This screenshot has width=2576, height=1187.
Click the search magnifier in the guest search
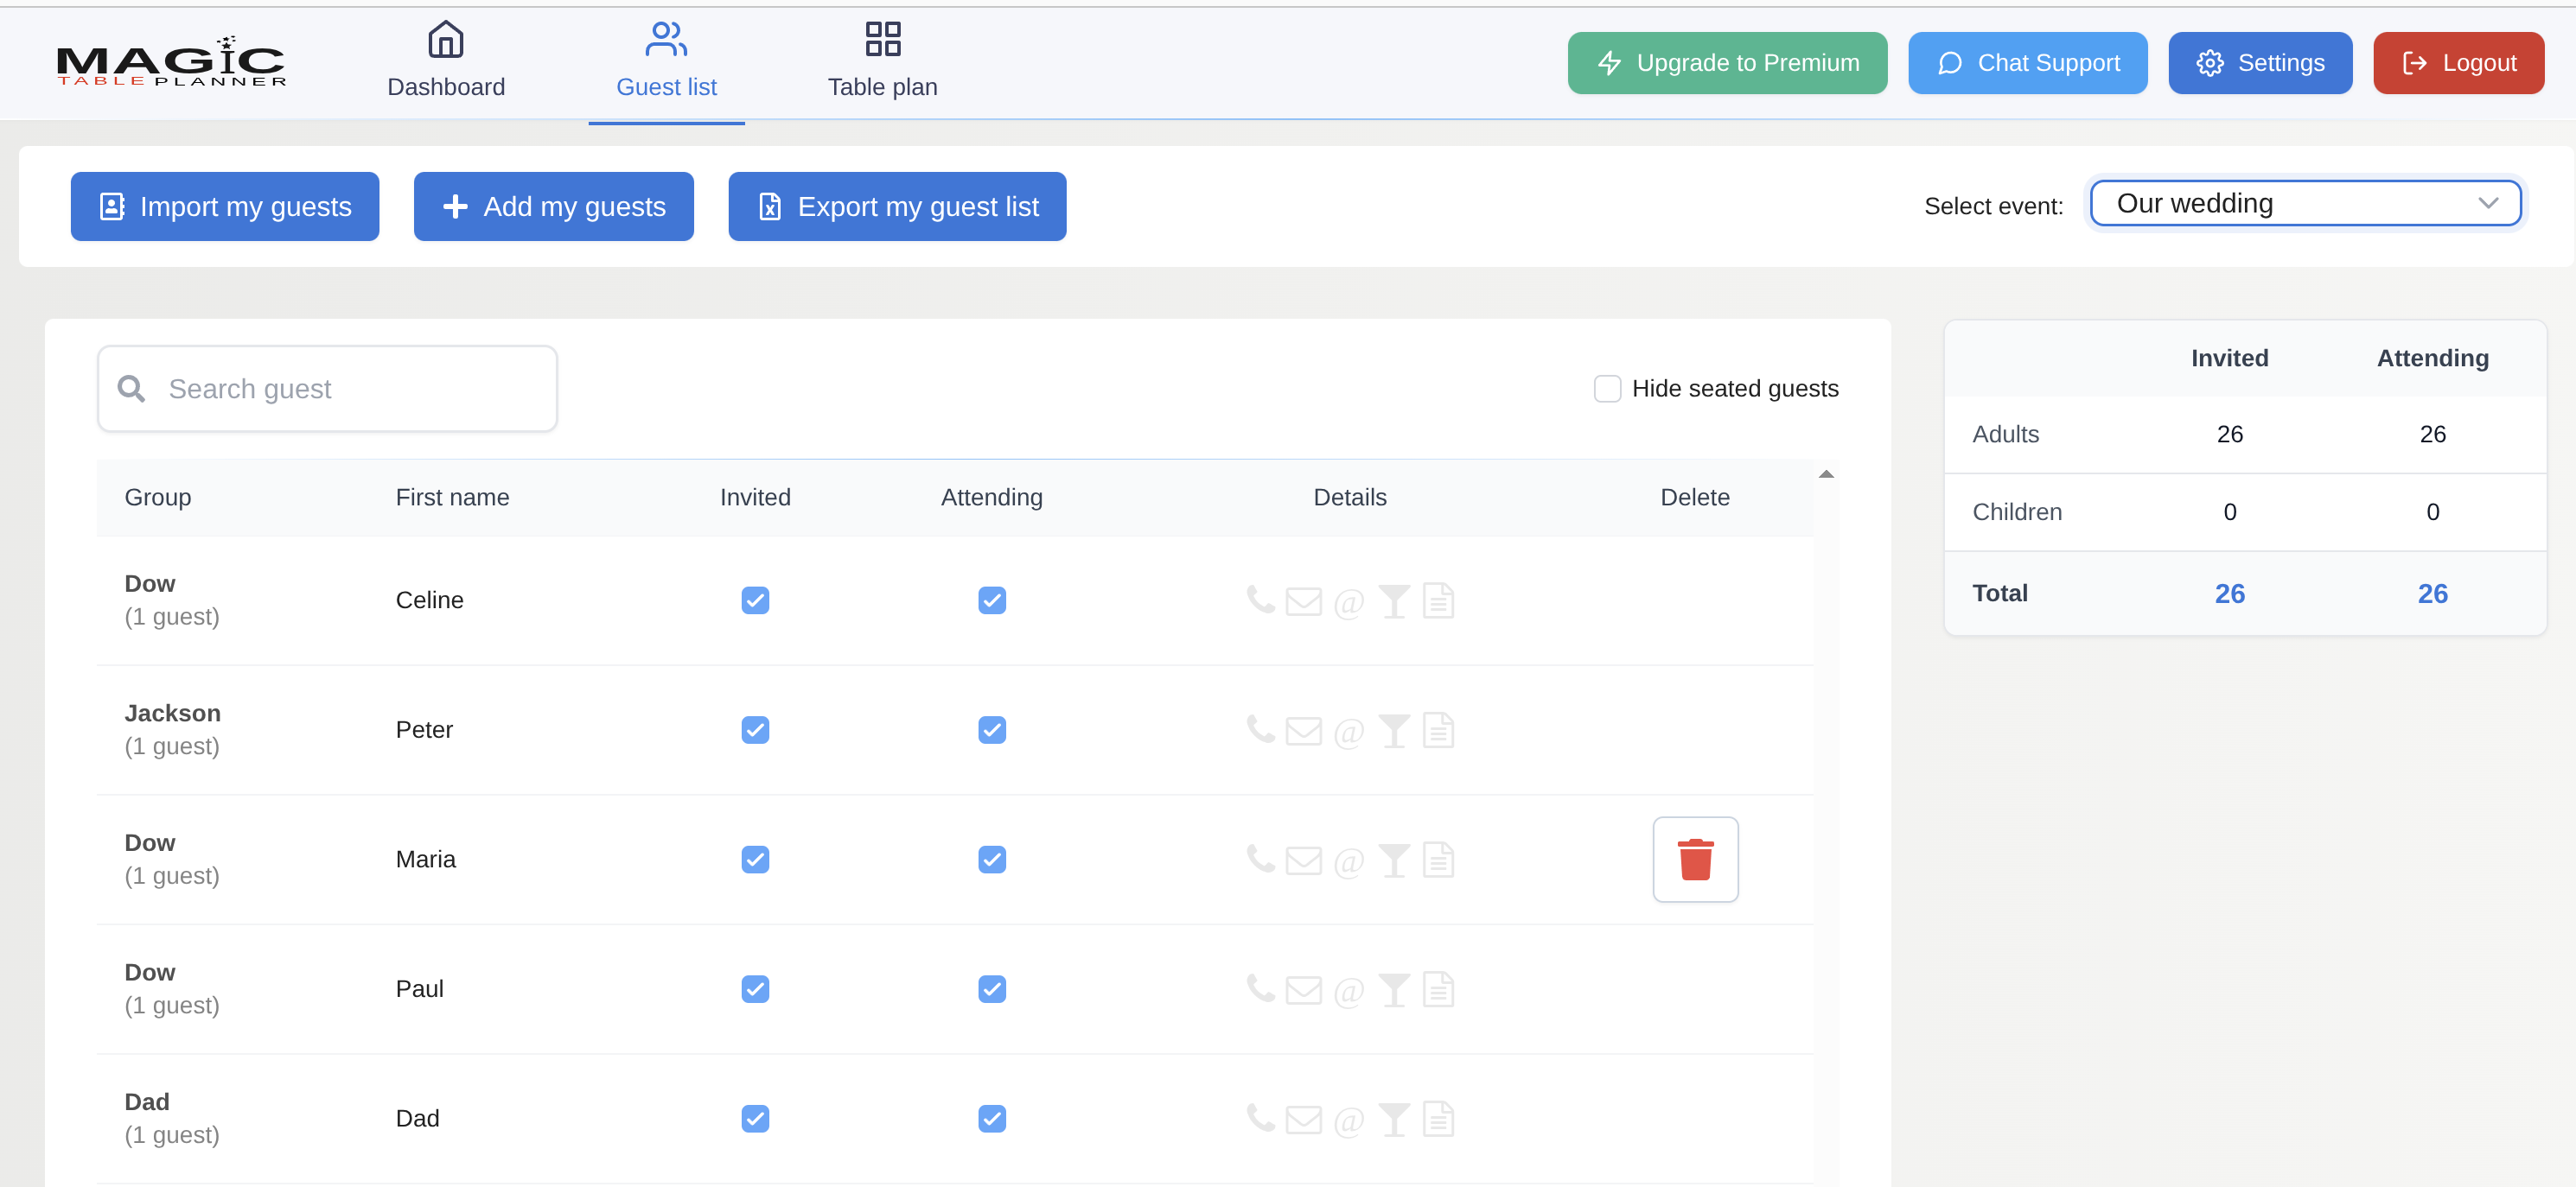[x=131, y=388]
